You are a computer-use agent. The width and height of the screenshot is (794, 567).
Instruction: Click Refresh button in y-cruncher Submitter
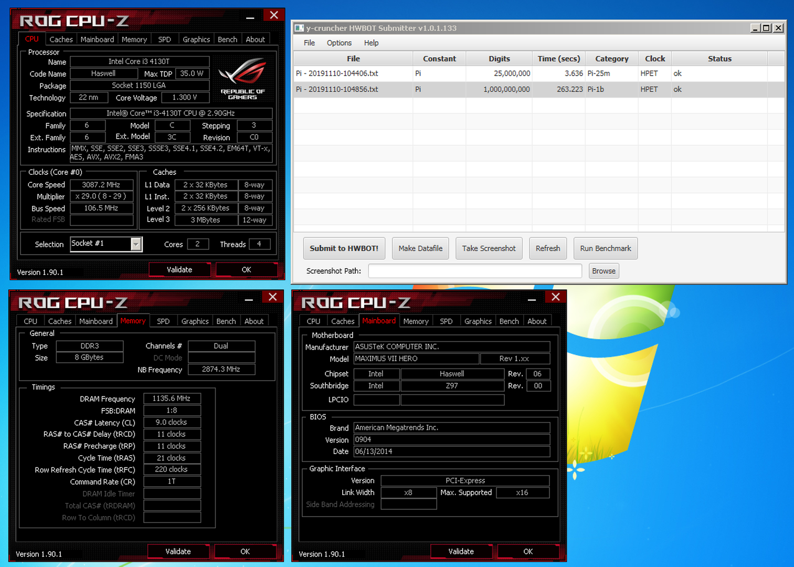[x=548, y=248]
